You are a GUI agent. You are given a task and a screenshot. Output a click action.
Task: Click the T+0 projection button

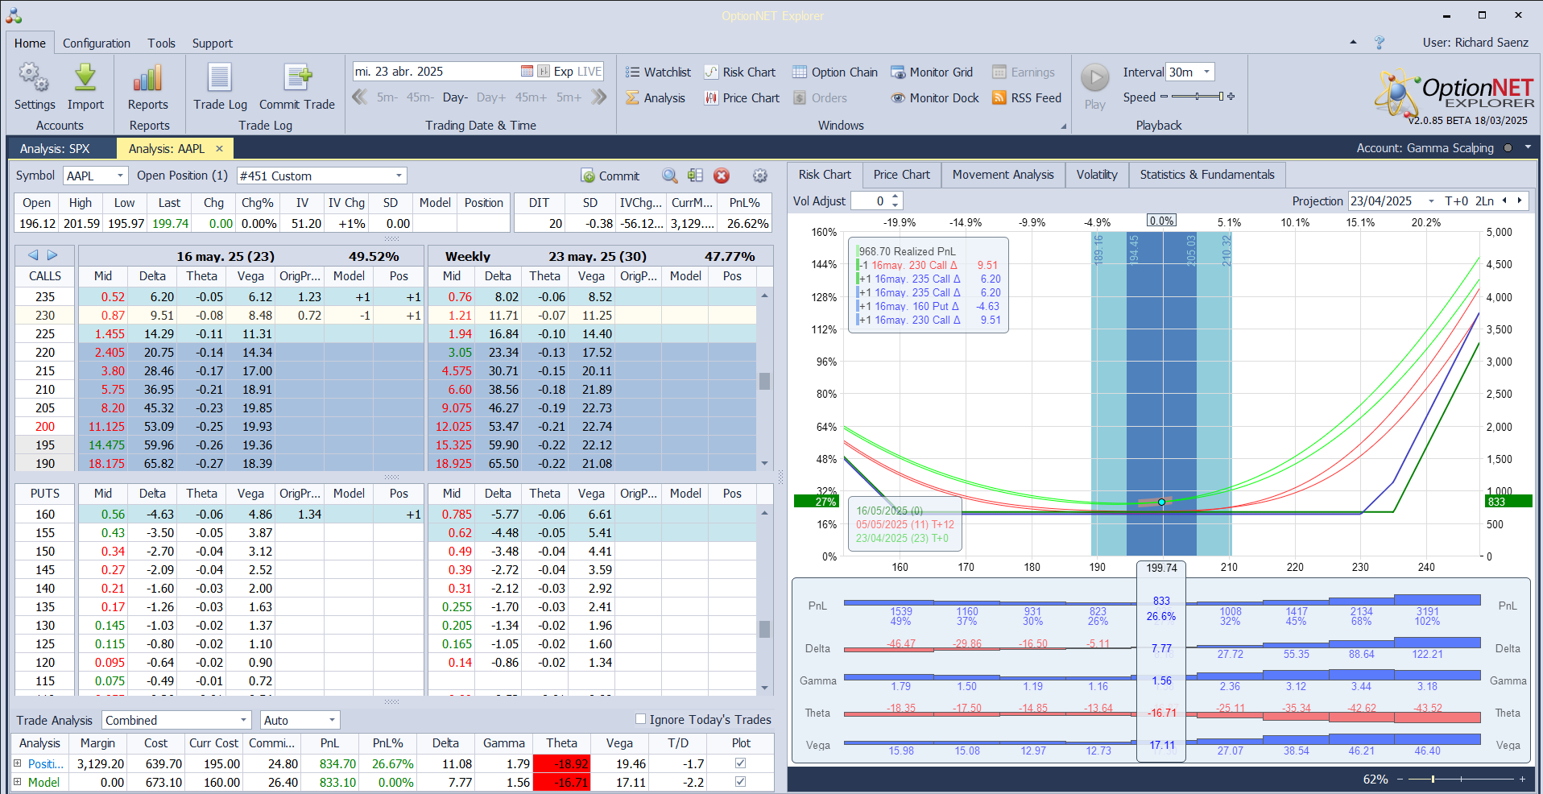coord(1456,201)
